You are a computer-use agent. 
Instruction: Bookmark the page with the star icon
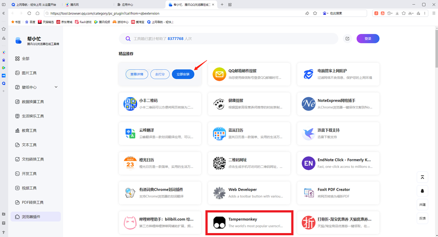[x=315, y=13]
